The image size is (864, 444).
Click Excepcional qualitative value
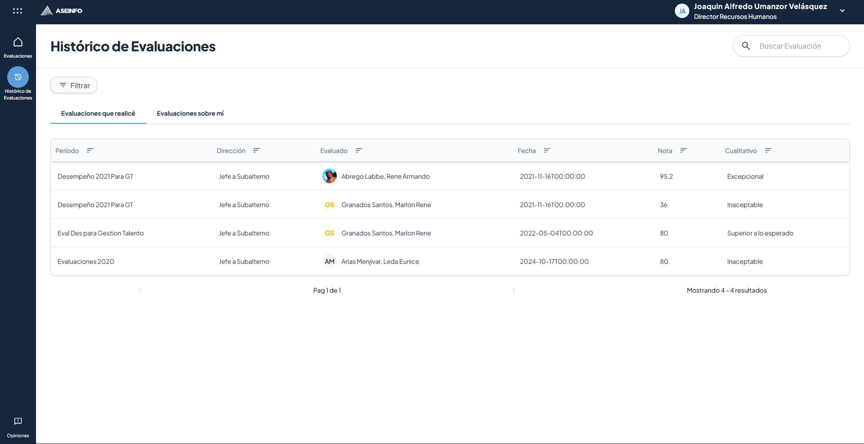745,177
